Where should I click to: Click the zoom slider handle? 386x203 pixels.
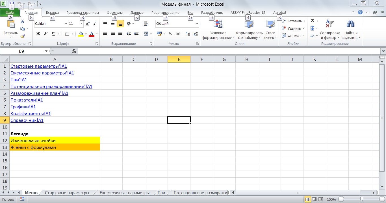coord(361,199)
